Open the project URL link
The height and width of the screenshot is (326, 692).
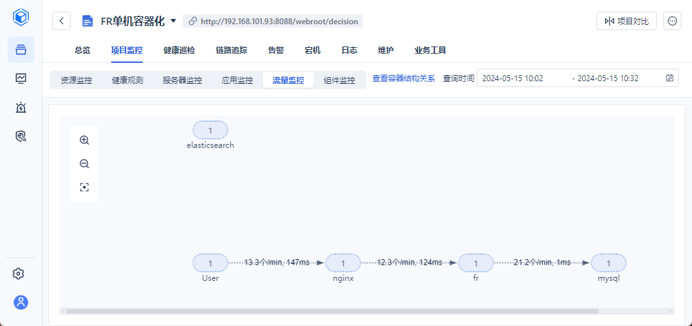click(279, 21)
